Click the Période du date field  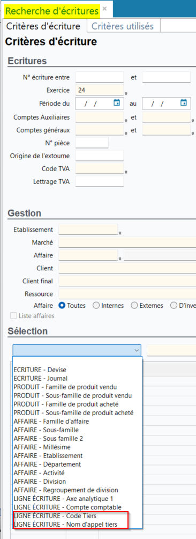pos(99,103)
